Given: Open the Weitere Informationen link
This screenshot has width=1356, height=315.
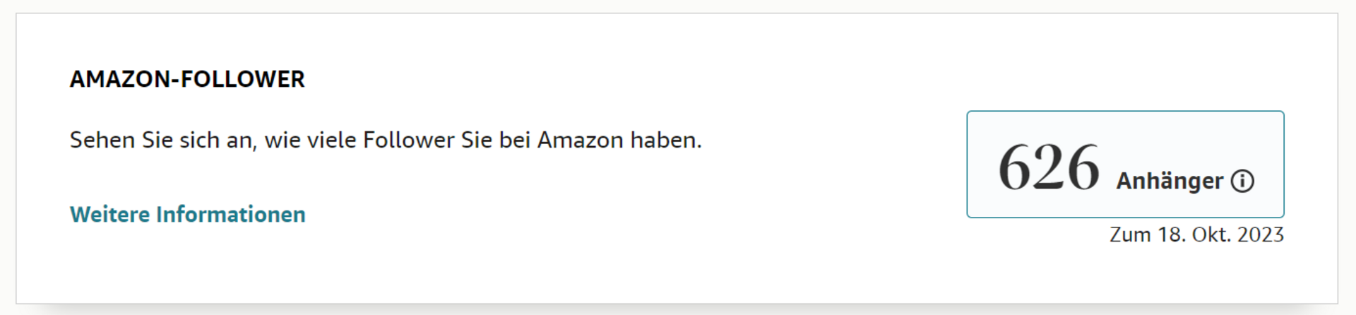Looking at the screenshot, I should point(188,214).
